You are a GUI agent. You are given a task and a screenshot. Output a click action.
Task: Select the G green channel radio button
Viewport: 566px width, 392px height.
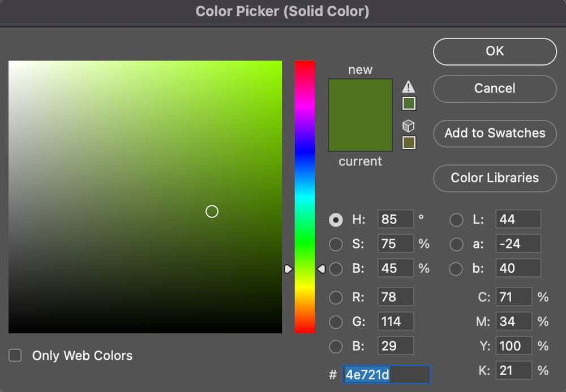[x=336, y=321]
